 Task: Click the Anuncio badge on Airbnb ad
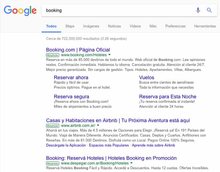point(52,126)
